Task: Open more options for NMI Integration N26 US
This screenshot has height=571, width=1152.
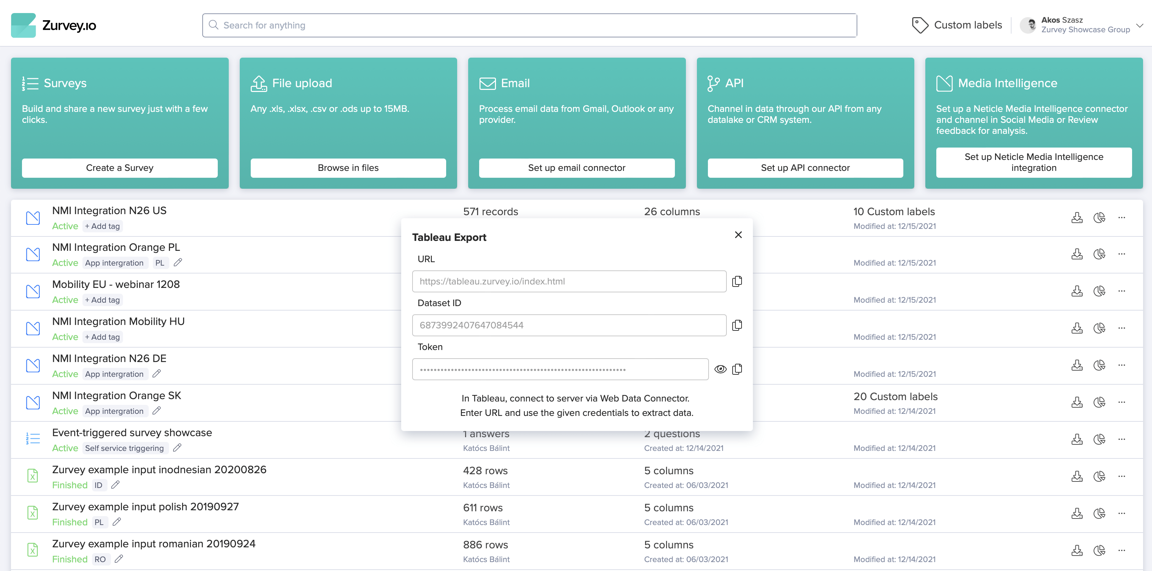Action: (x=1121, y=218)
